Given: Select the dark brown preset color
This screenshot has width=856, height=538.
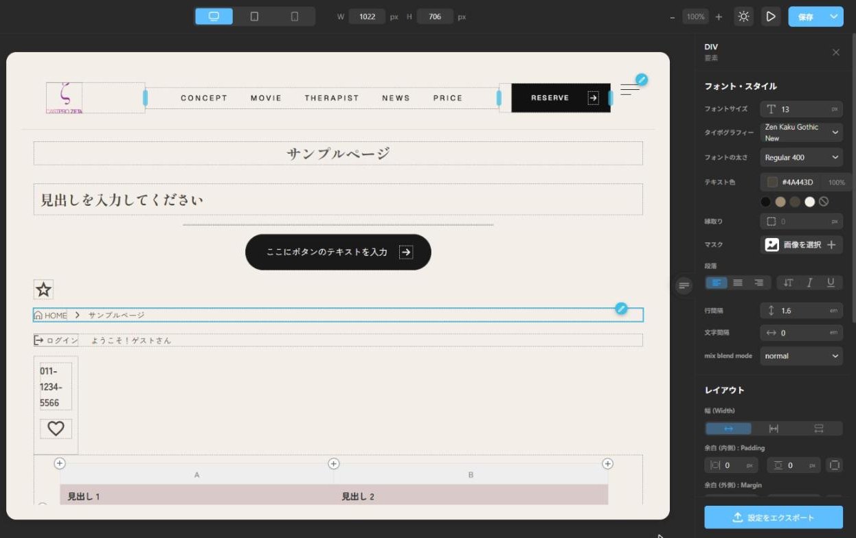Looking at the screenshot, I should (795, 202).
